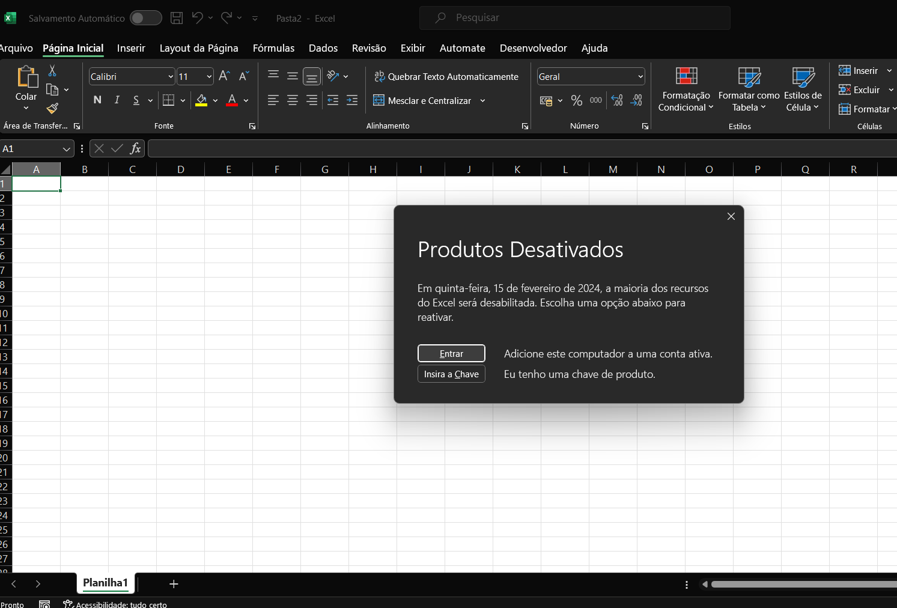Toggle Quebrar Texto Automaticamente

[446, 76]
